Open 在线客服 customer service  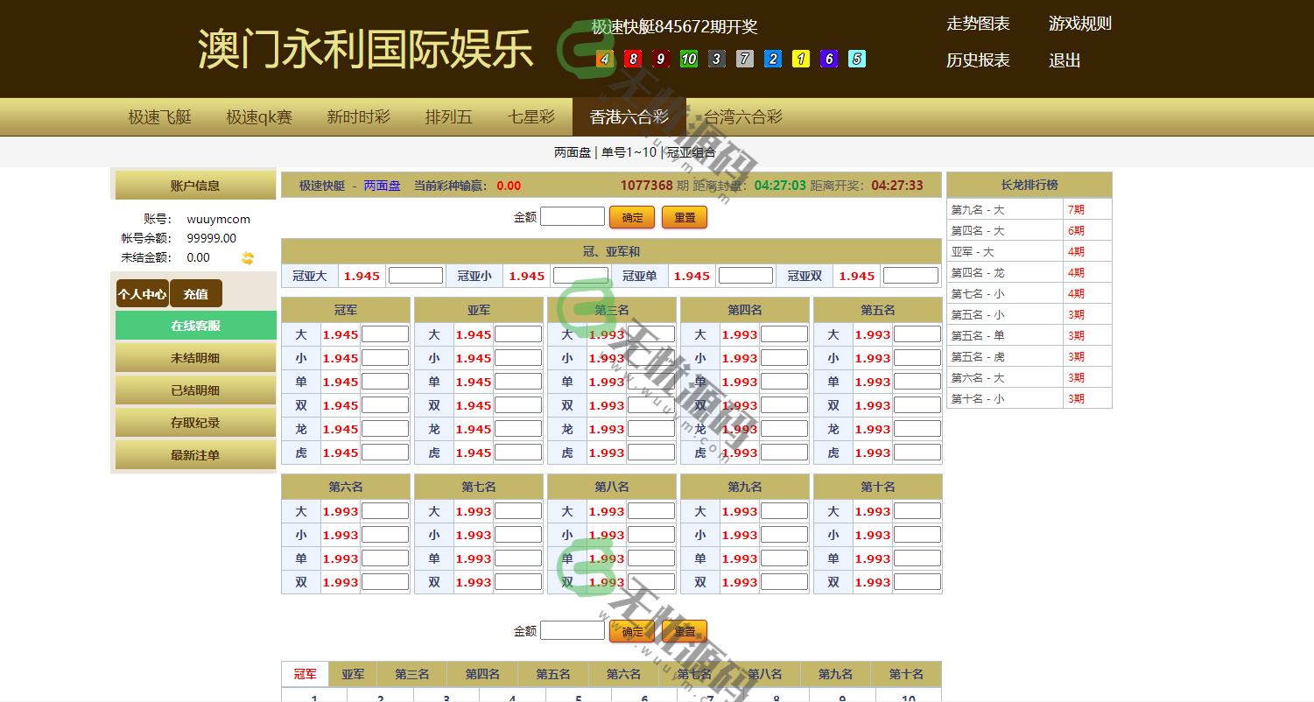tap(194, 325)
